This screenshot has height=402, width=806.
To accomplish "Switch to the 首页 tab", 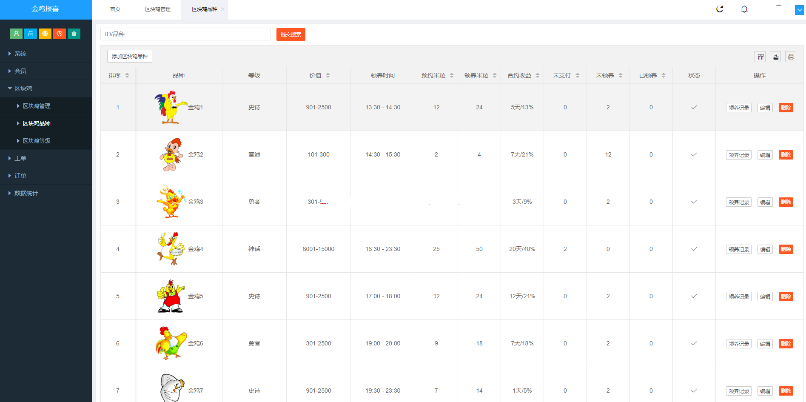I will (x=114, y=9).
